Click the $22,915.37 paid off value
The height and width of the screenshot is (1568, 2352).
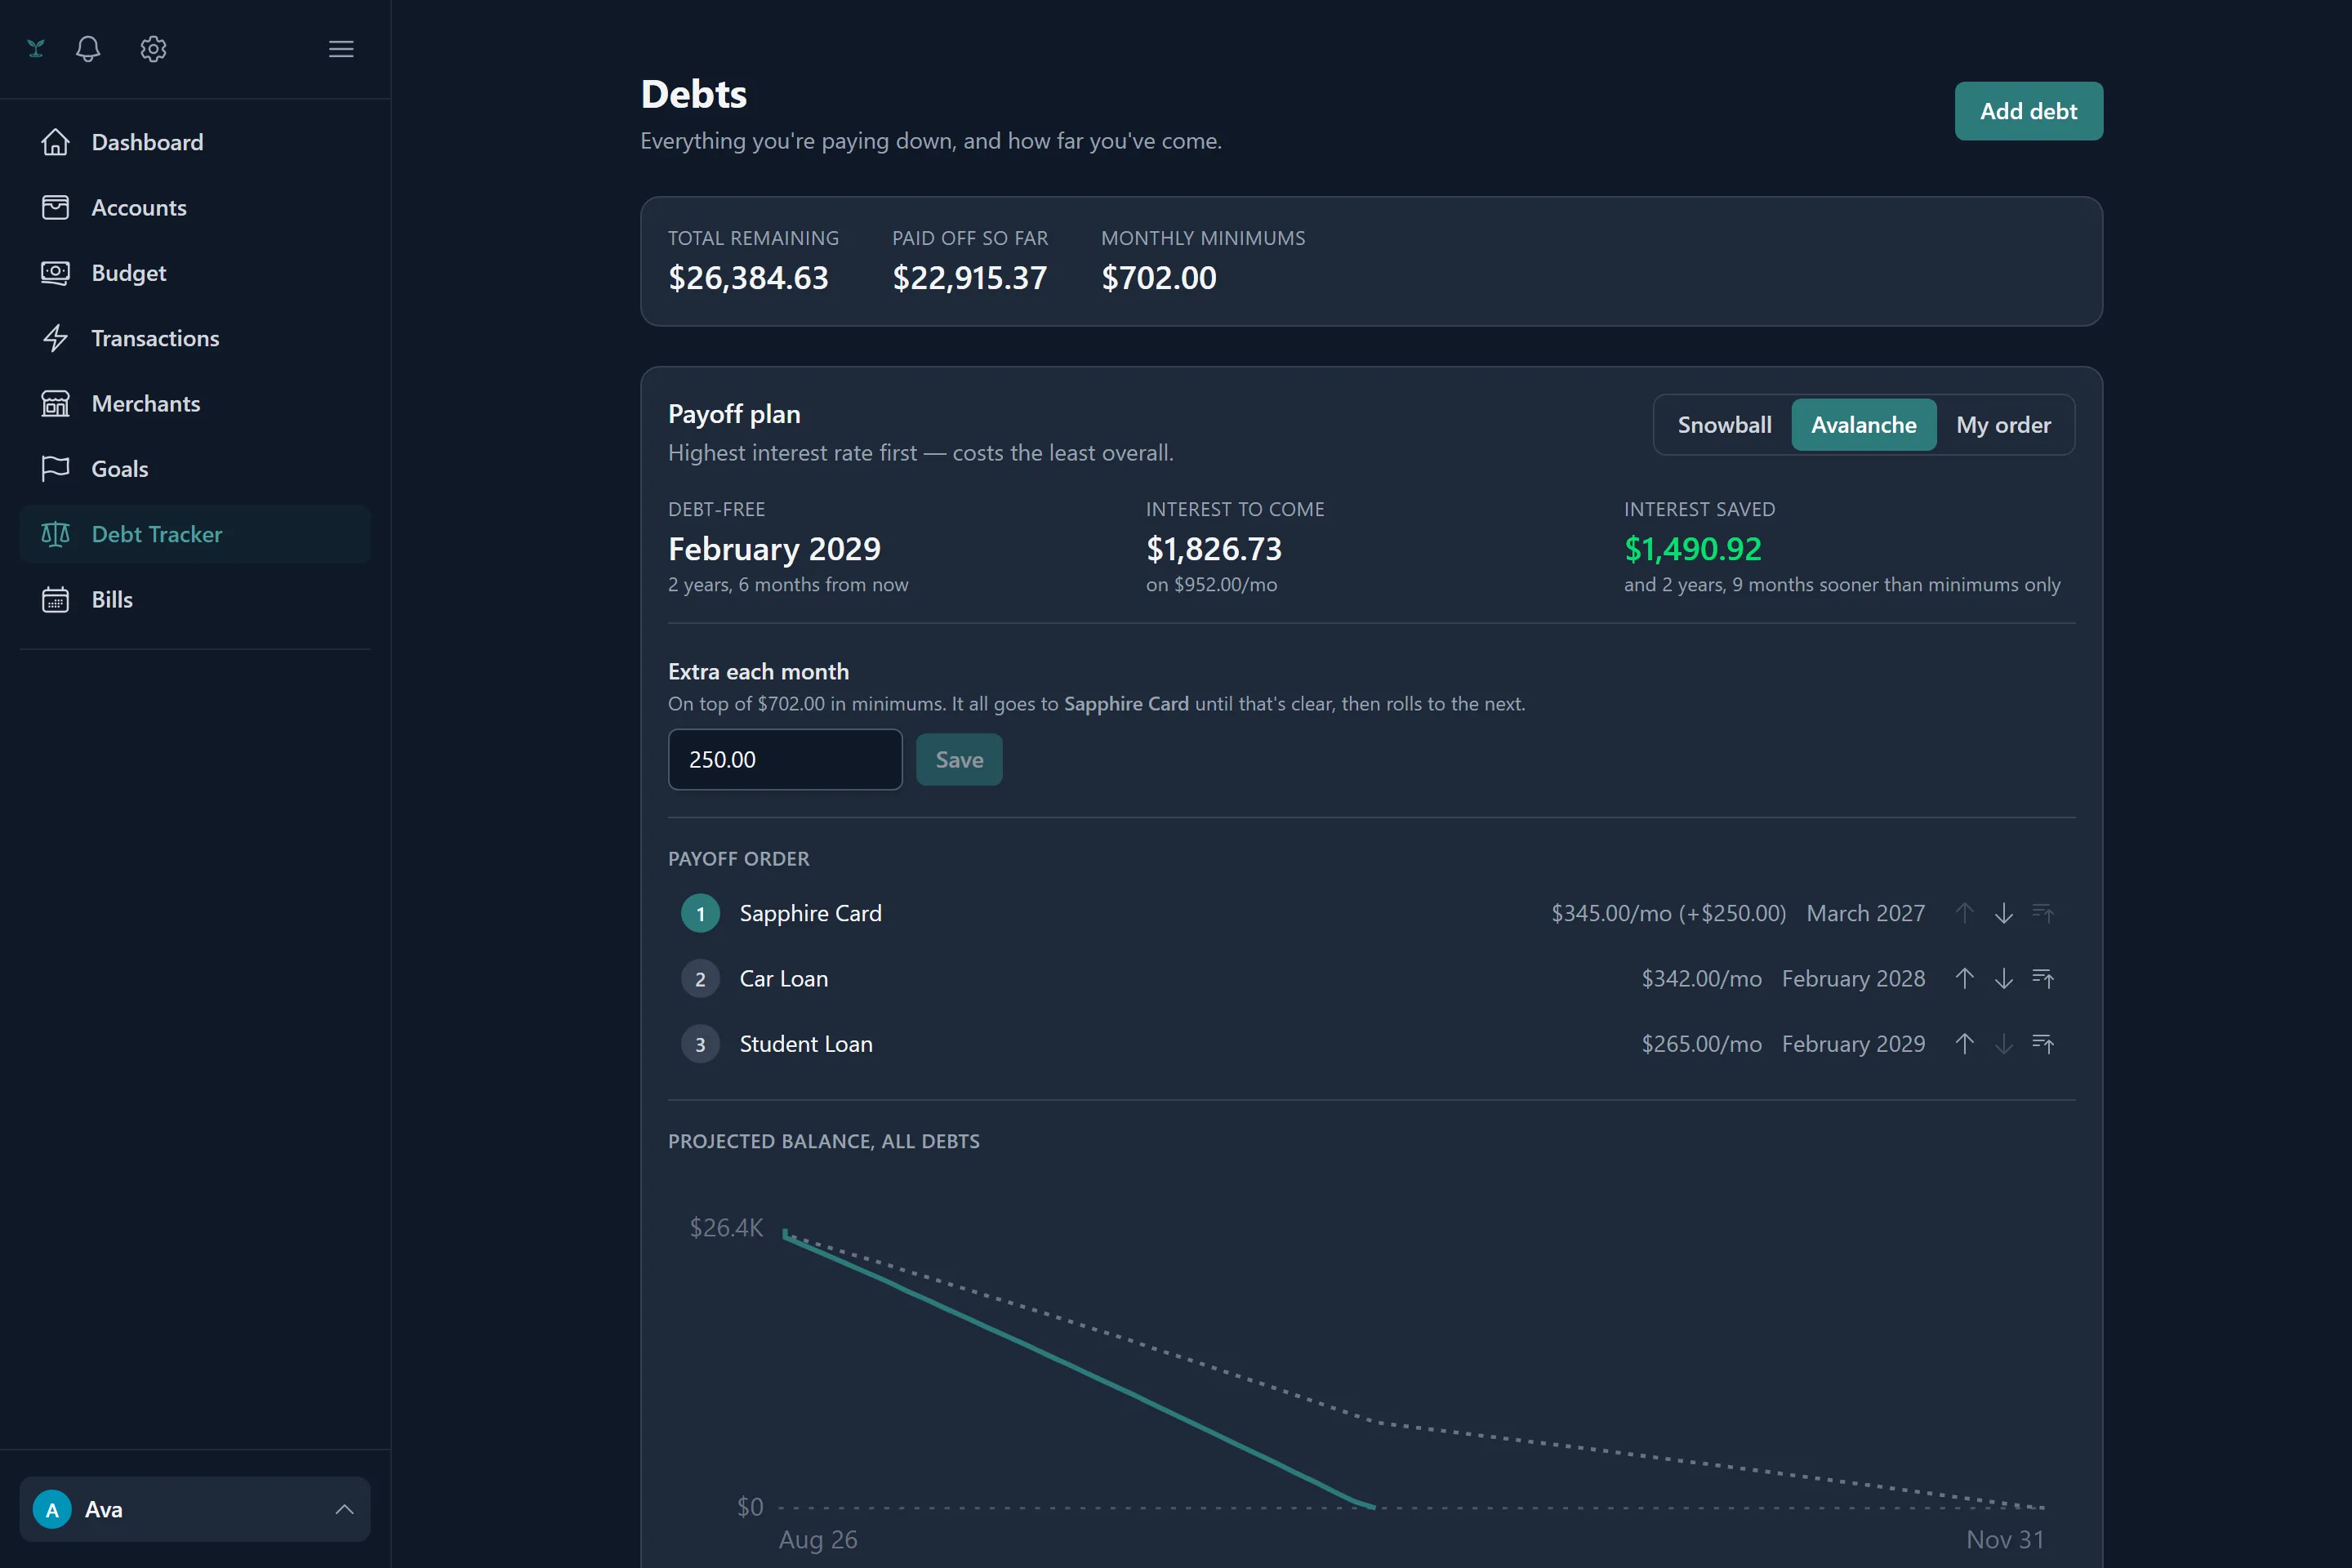(969, 278)
